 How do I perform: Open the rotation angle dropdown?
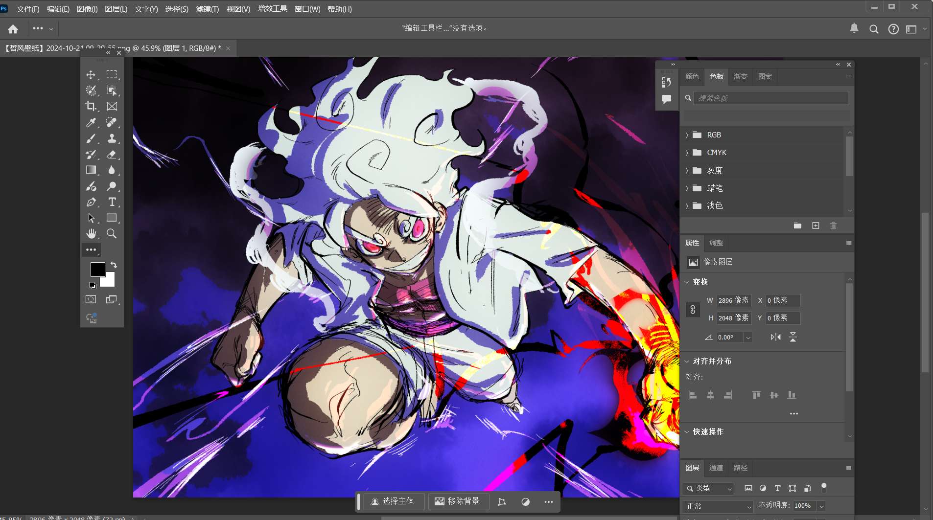click(x=748, y=338)
